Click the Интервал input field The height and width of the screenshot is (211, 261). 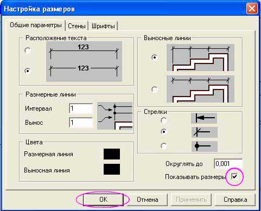click(81, 108)
